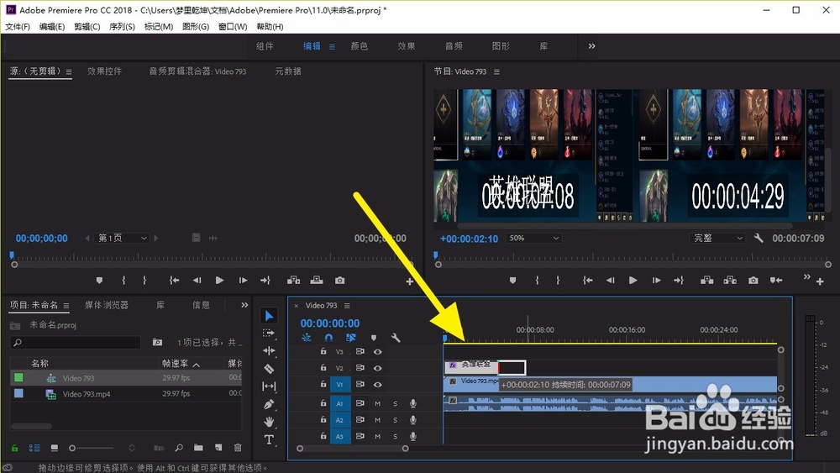Select the Type tool
The height and width of the screenshot is (473, 840).
pos(269,439)
